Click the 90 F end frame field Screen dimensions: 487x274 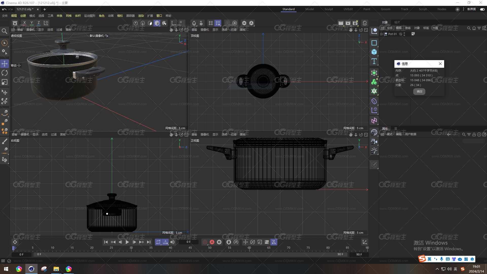pos(359,254)
